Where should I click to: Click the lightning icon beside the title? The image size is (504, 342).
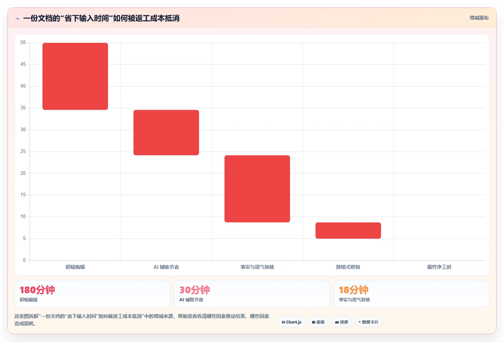pos(17,18)
